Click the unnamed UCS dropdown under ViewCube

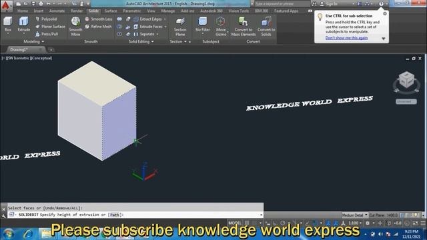(x=406, y=101)
